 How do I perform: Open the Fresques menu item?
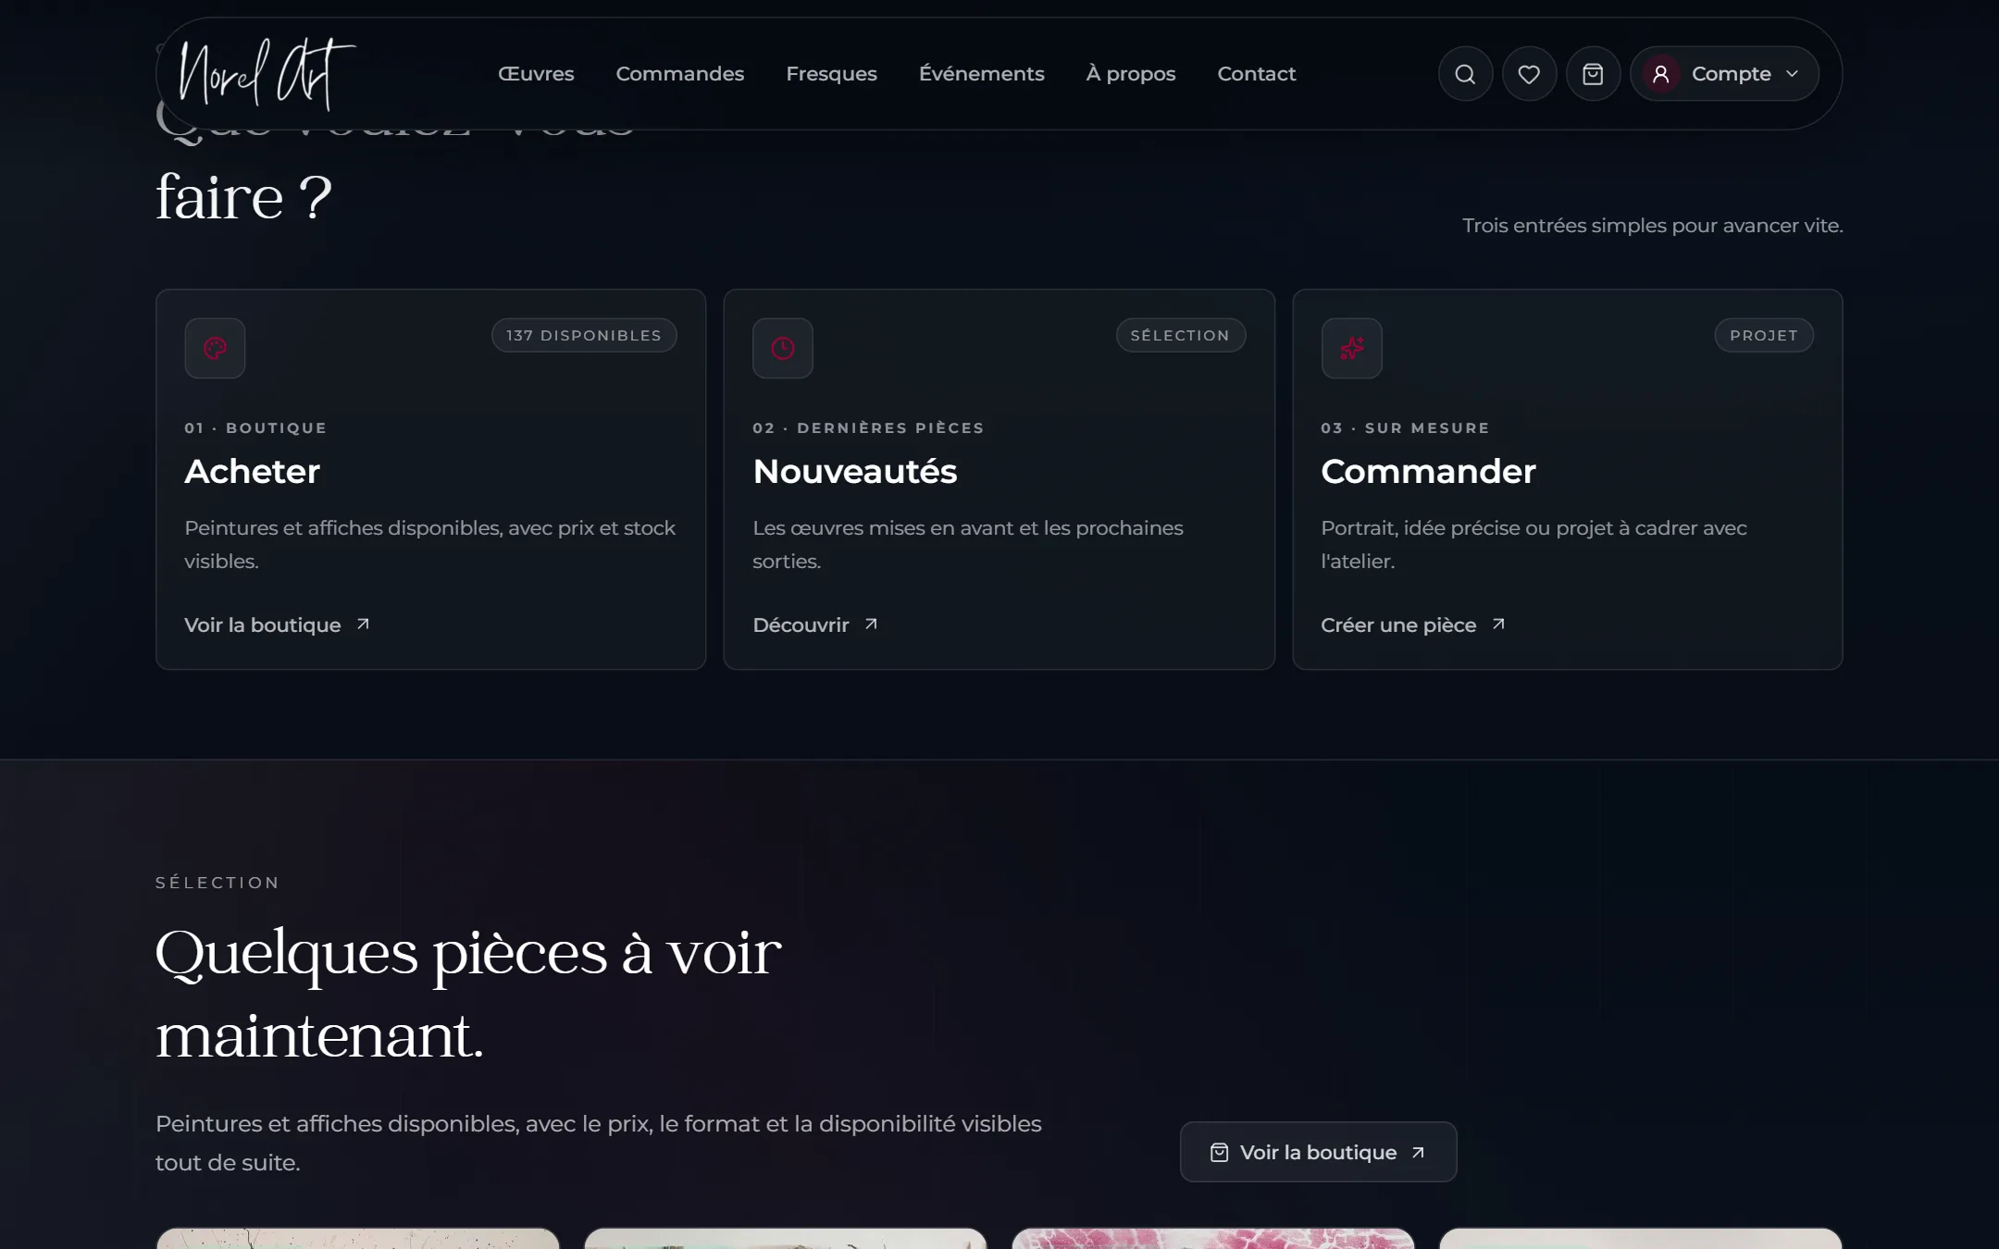831,74
